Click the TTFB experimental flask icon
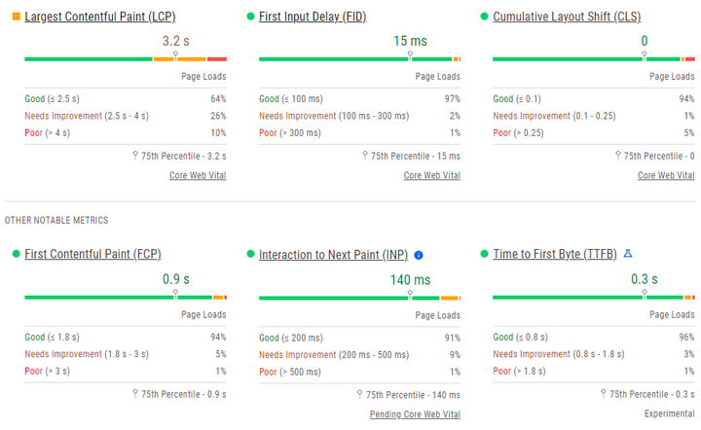This screenshot has height=430, width=701. [628, 254]
